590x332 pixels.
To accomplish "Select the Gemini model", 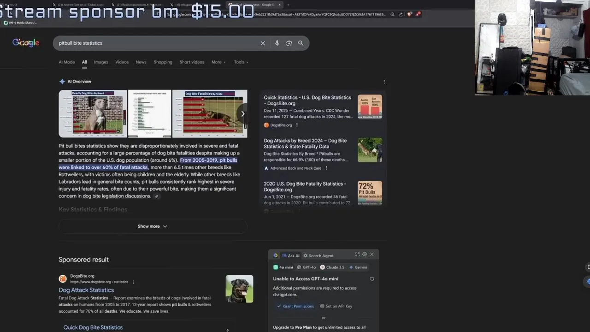I will (x=358, y=267).
